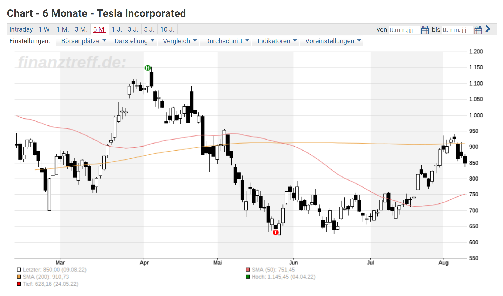The image size is (503, 296).
Task: Select the 1 M. timeframe tab
Action: [x=63, y=29]
